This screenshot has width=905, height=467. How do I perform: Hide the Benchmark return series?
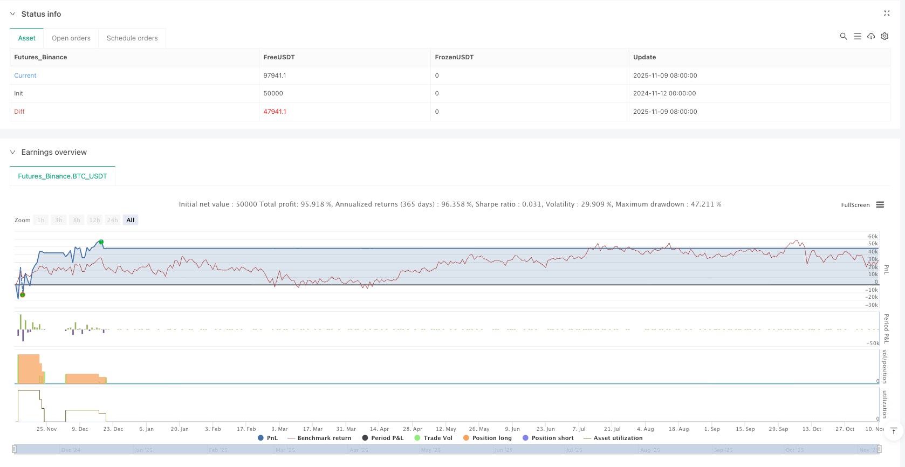[319, 438]
